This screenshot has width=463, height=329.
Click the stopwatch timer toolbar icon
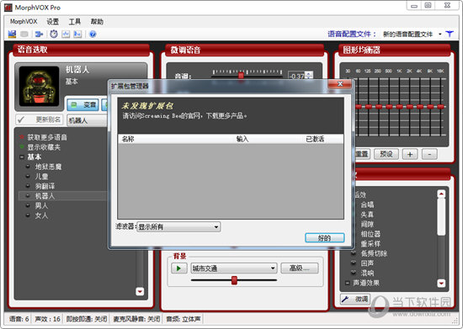(x=53, y=34)
